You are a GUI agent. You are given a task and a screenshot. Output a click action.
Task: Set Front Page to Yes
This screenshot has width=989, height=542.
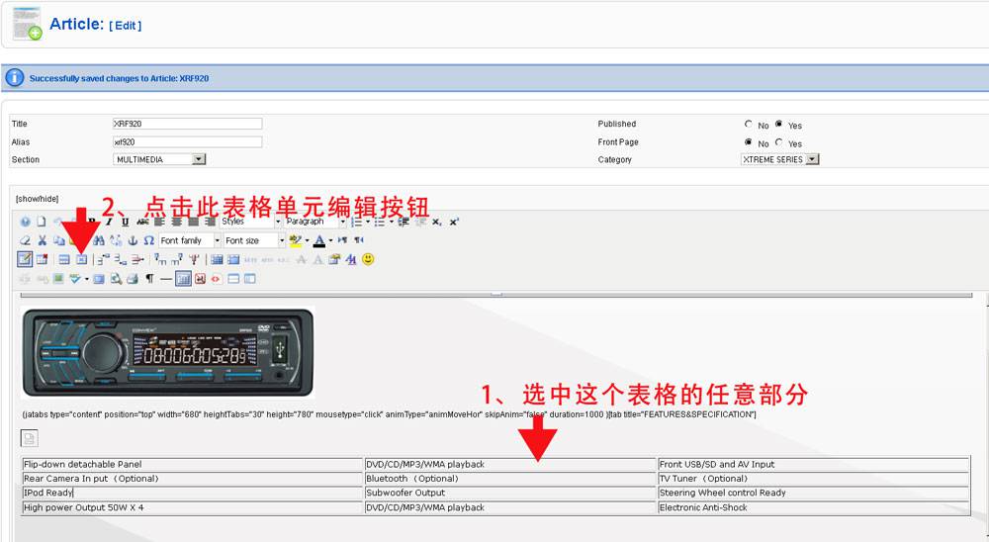click(779, 142)
